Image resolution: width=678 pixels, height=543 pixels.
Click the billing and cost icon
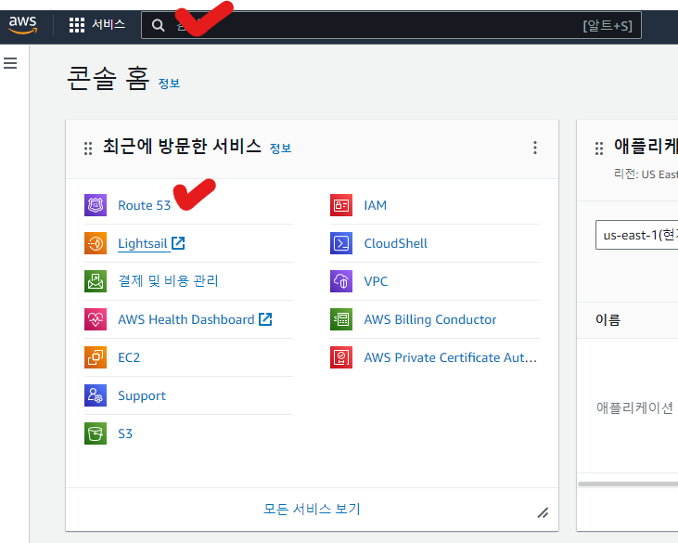pyautogui.click(x=96, y=281)
